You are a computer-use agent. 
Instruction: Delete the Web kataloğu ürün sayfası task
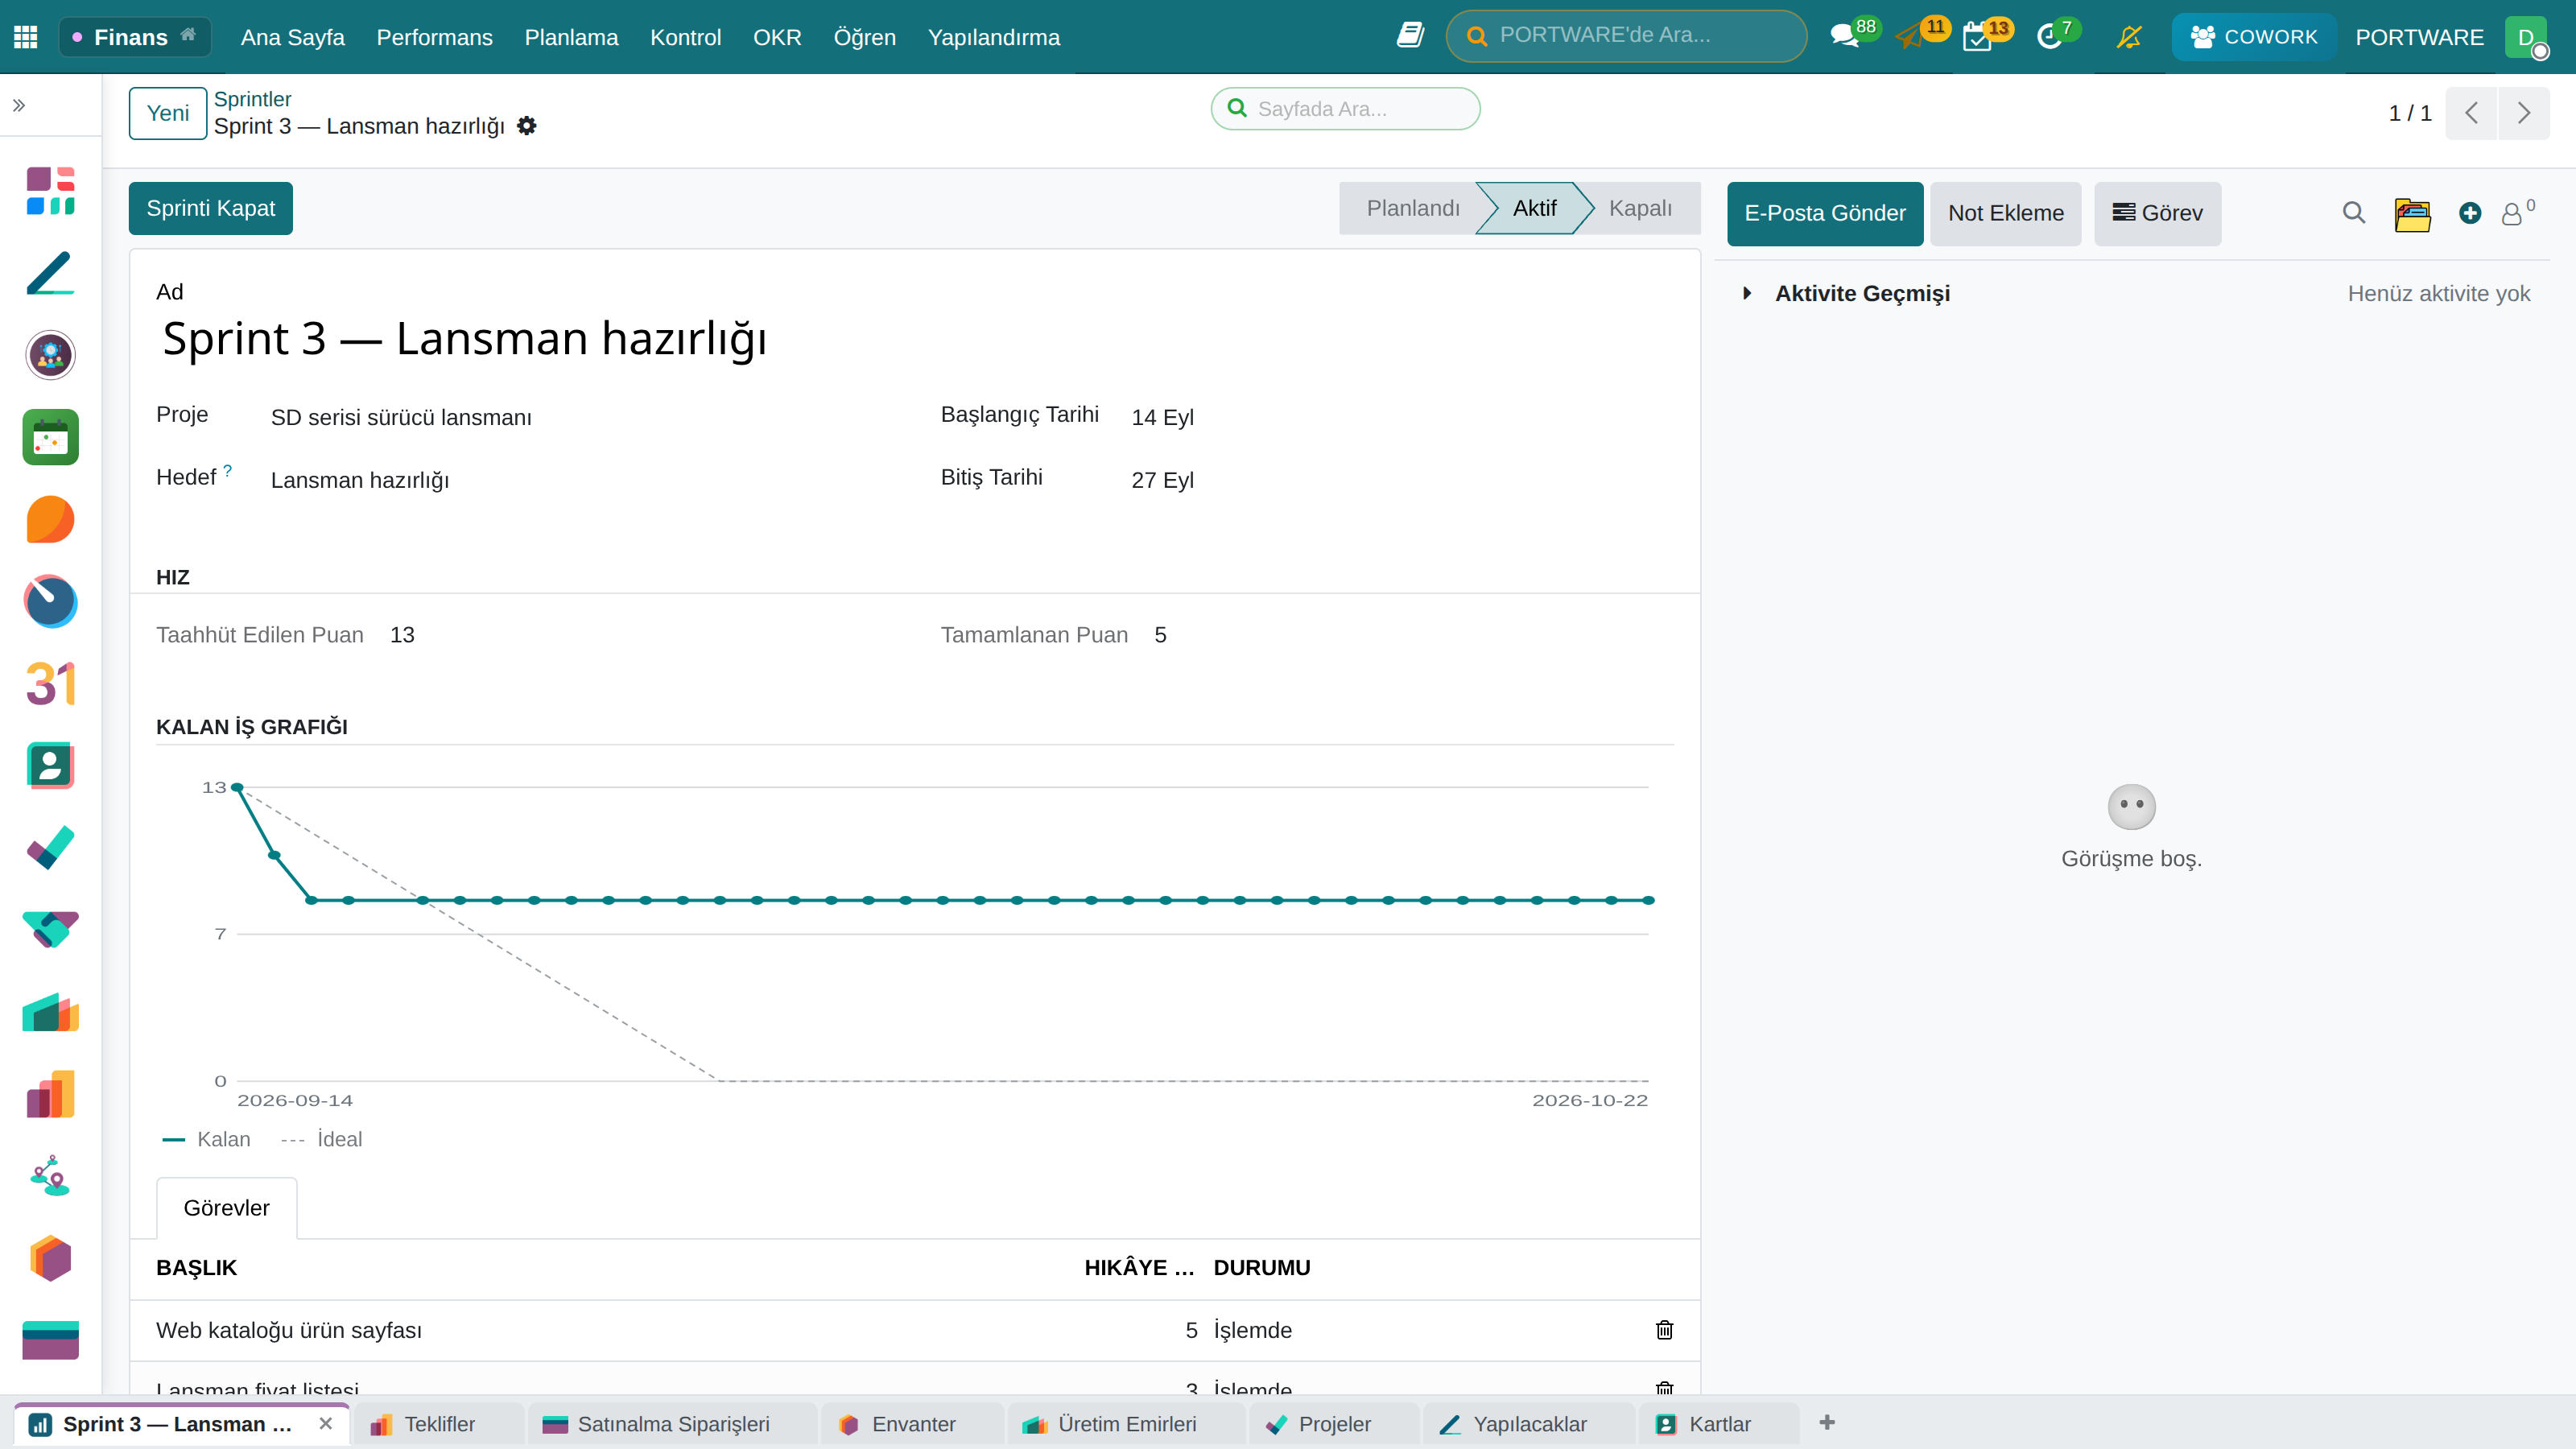click(1664, 1330)
